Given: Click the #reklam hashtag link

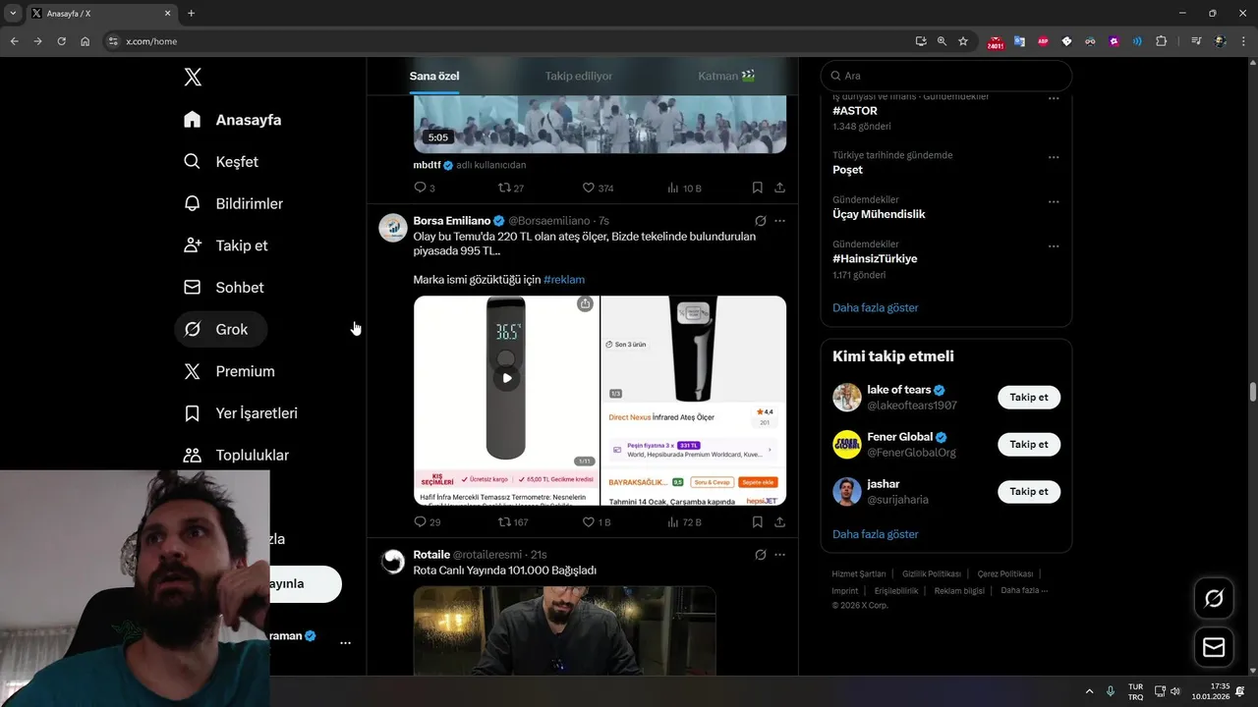Looking at the screenshot, I should (x=564, y=280).
